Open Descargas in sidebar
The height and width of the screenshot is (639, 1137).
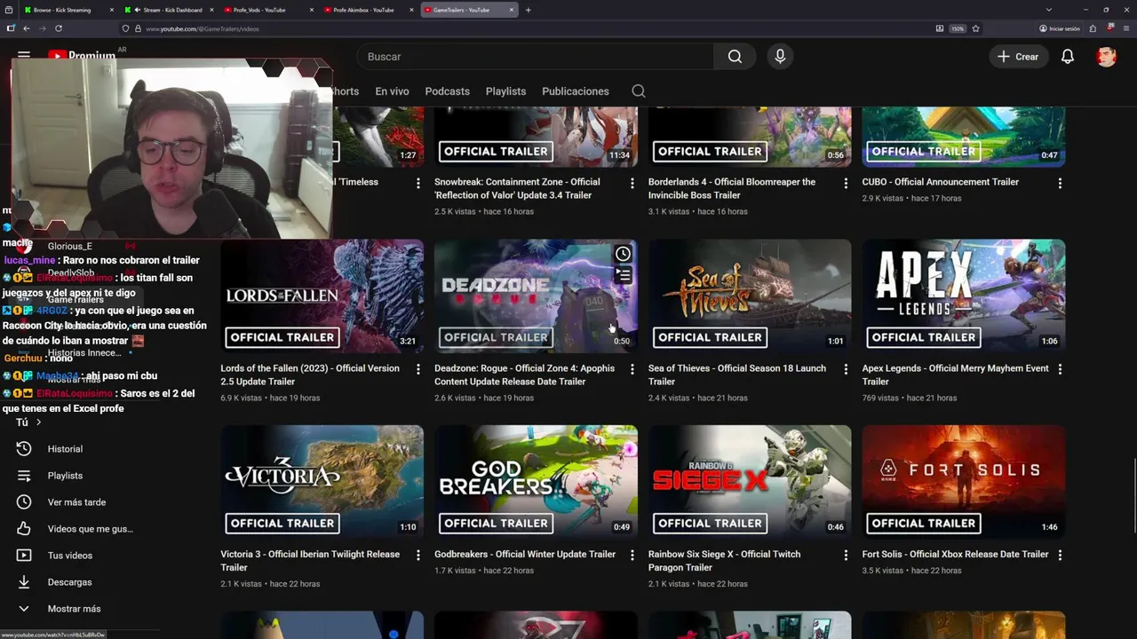tap(69, 582)
